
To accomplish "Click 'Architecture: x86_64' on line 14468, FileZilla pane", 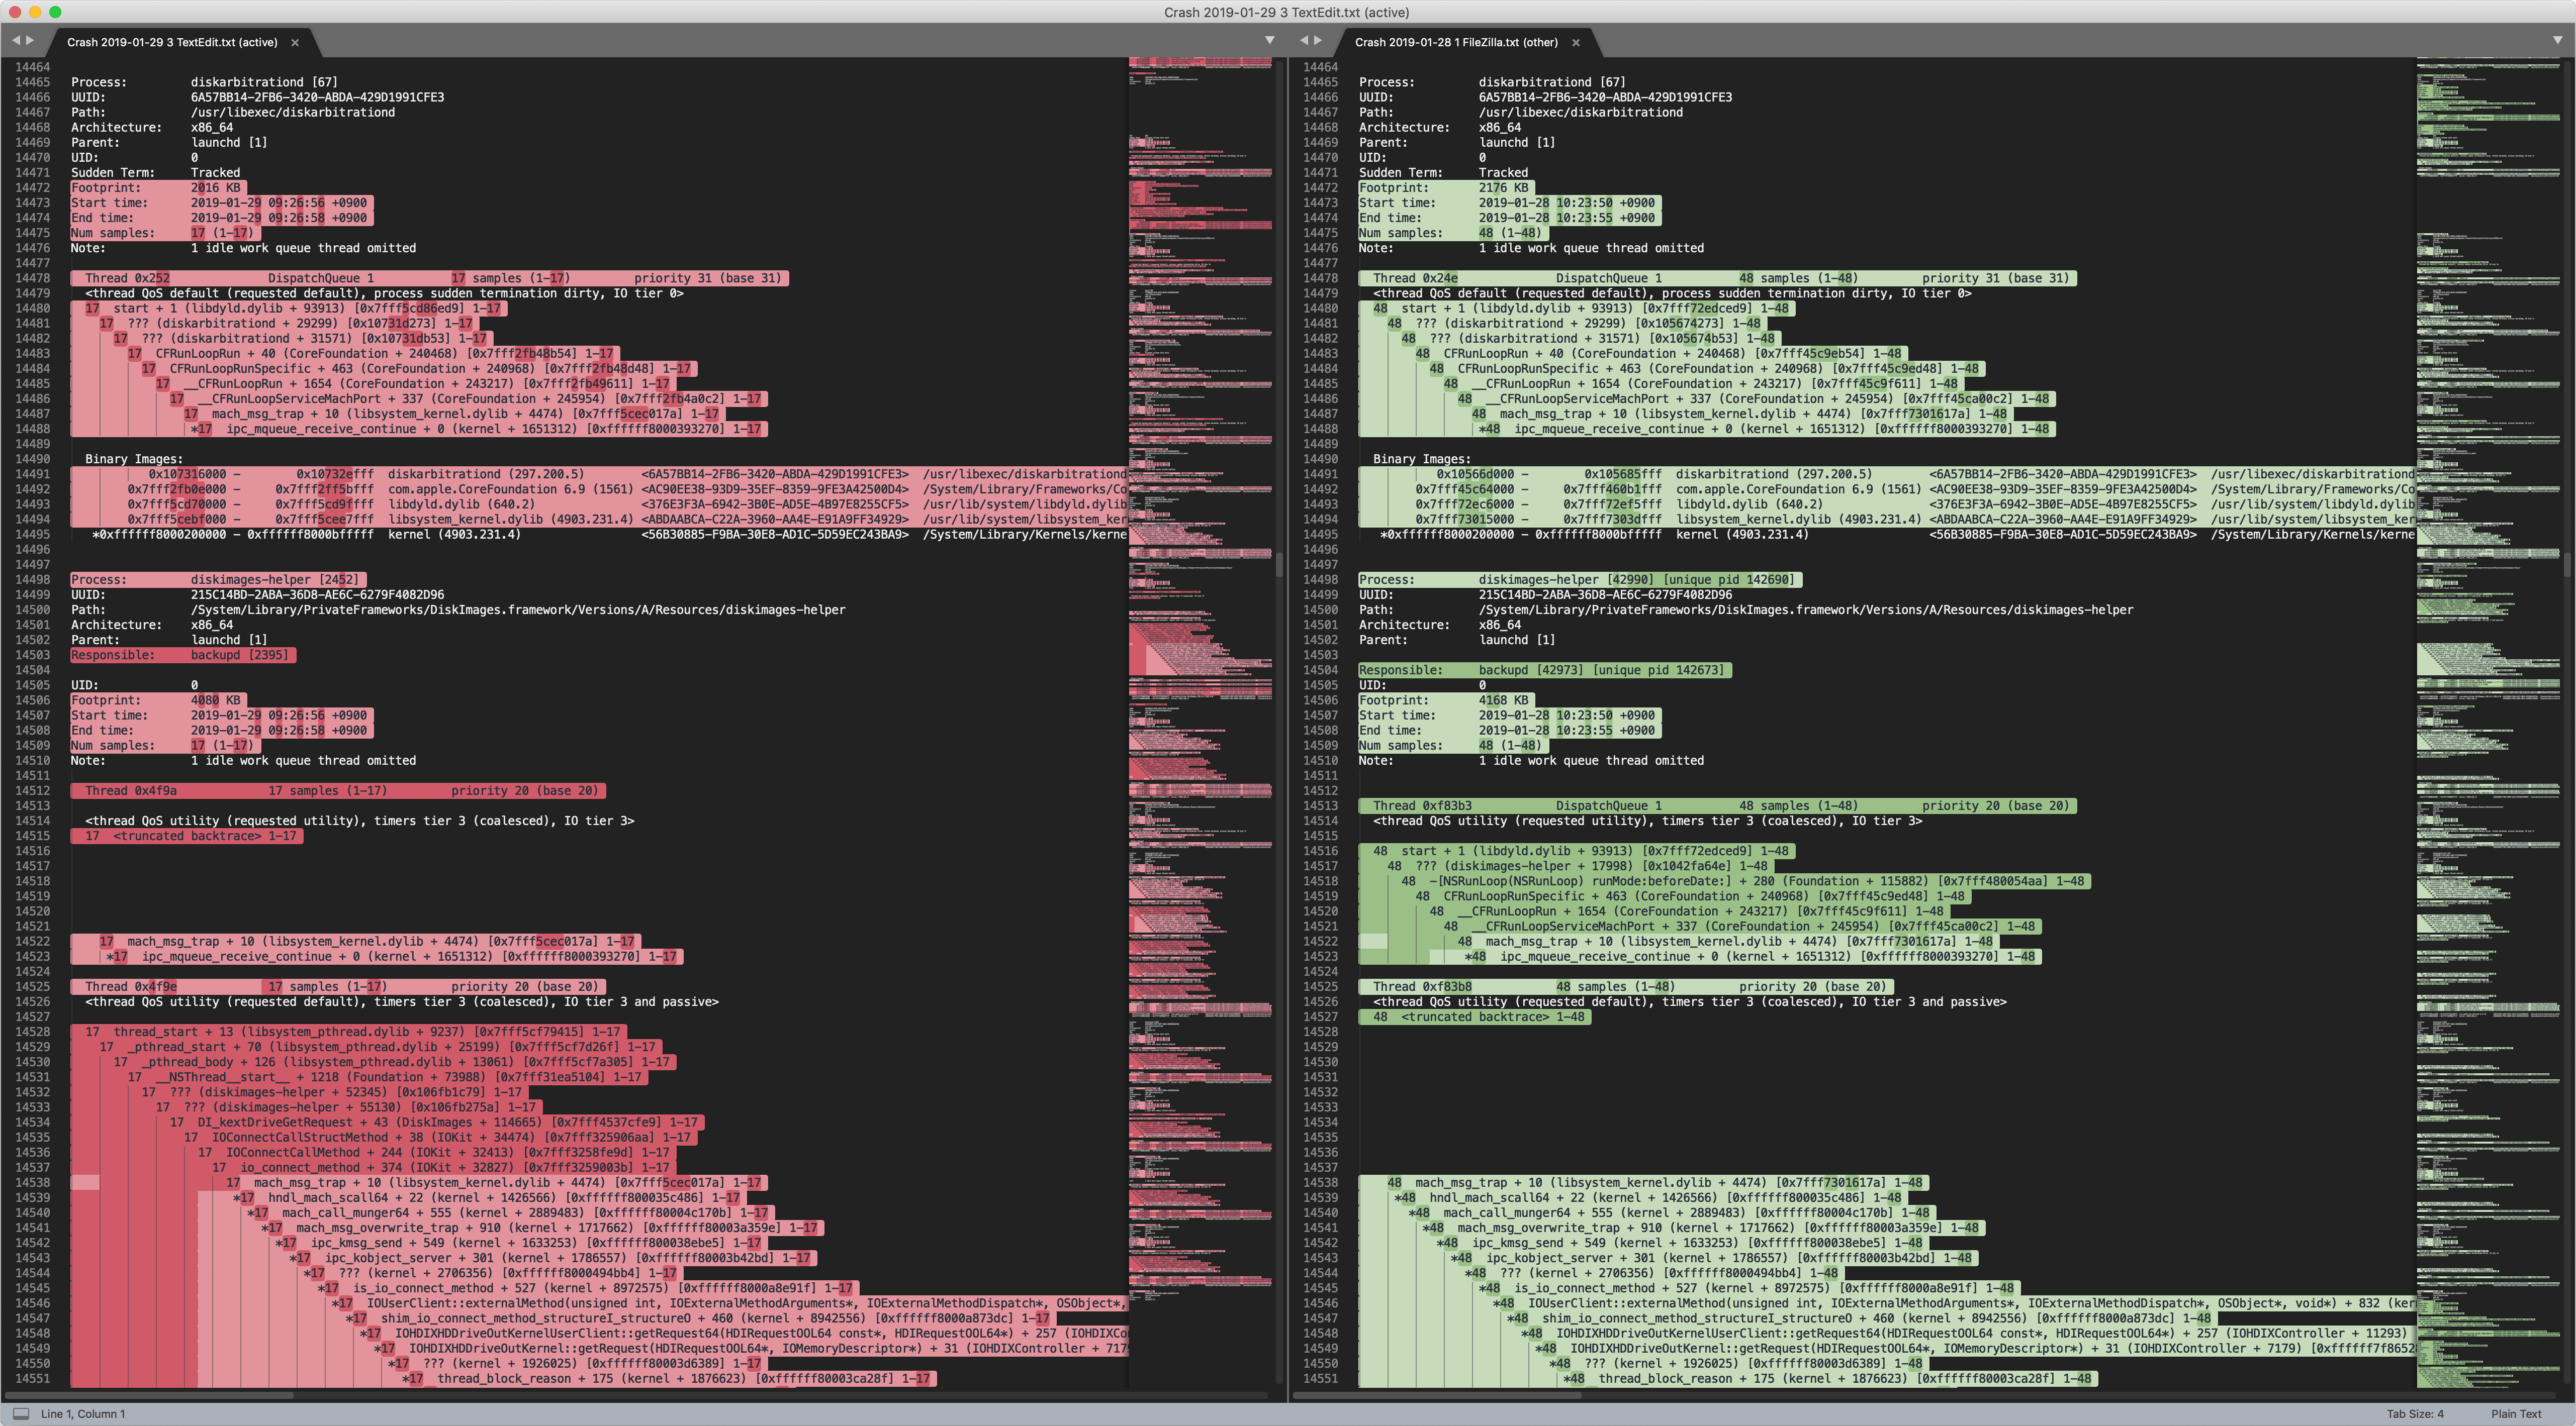I will tap(1440, 127).
